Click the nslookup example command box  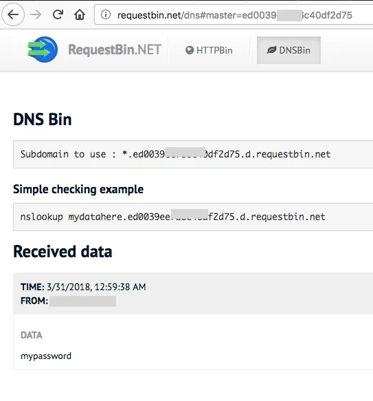click(x=193, y=217)
